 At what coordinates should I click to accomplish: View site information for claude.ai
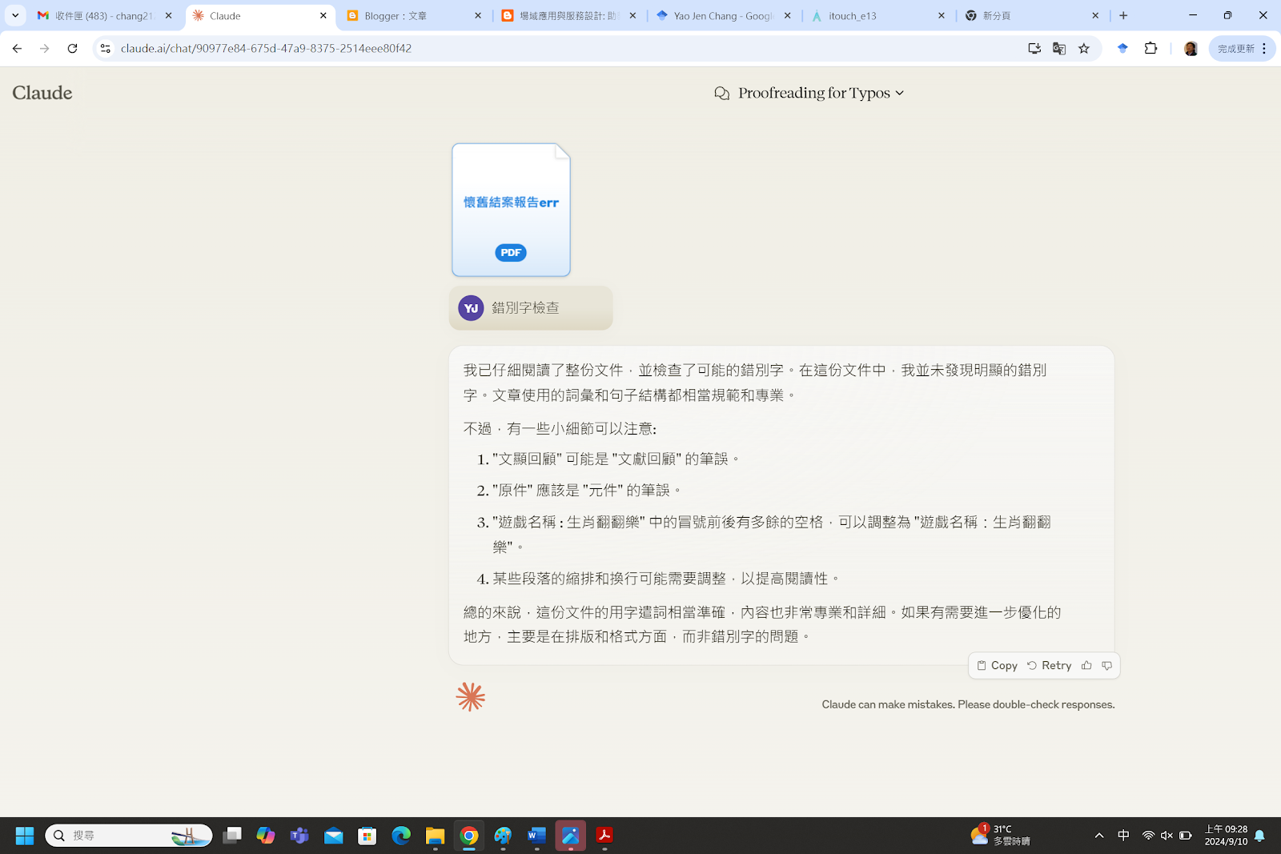pyautogui.click(x=105, y=49)
